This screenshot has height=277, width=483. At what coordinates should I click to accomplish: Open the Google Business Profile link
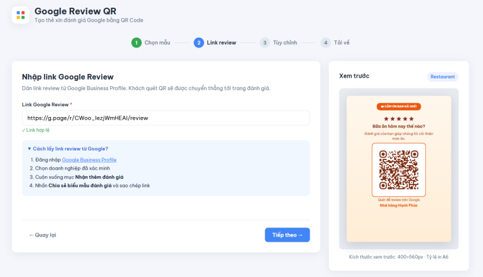(x=89, y=160)
